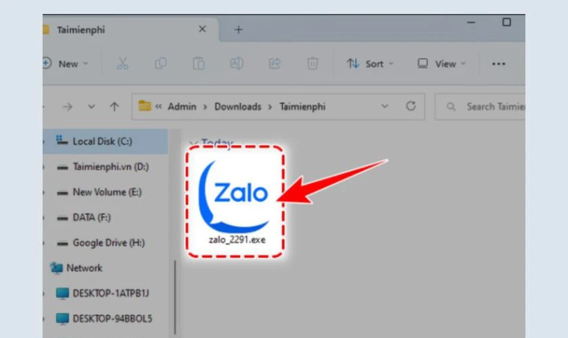Screen dimensions: 568x338
Task: Click the Rename icon in toolbar
Action: click(237, 64)
